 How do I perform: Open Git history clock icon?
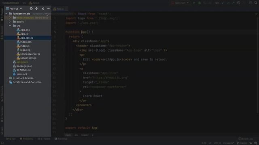[238, 3]
